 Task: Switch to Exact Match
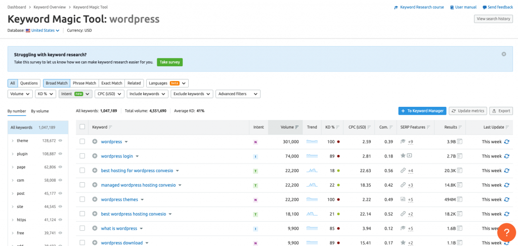coord(112,84)
